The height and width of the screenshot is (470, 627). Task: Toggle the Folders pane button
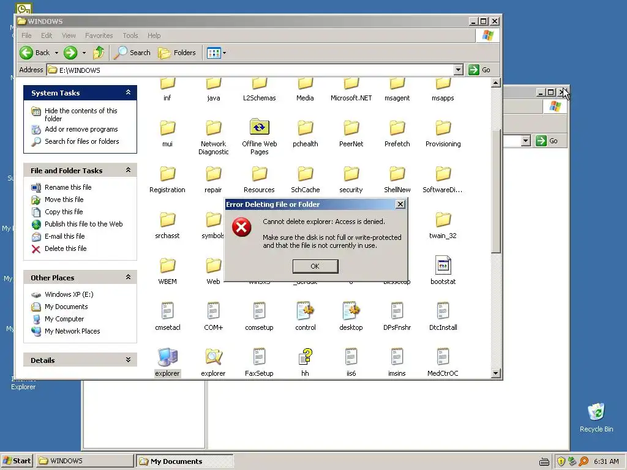click(177, 53)
